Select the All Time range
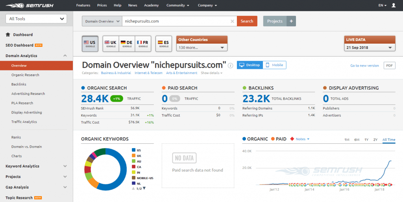 pos(389,139)
